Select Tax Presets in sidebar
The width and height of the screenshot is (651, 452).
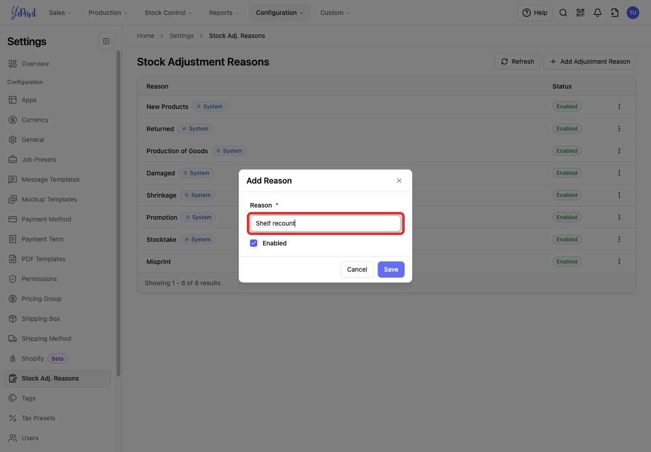[x=57, y=418]
